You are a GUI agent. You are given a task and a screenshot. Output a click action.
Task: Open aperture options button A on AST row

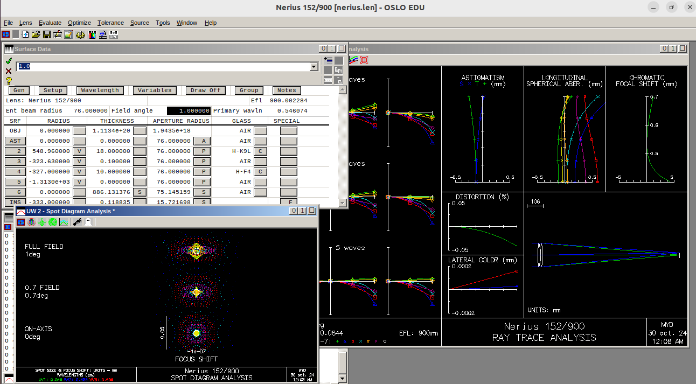[203, 141]
